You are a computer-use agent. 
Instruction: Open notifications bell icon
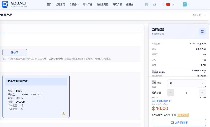155,4
